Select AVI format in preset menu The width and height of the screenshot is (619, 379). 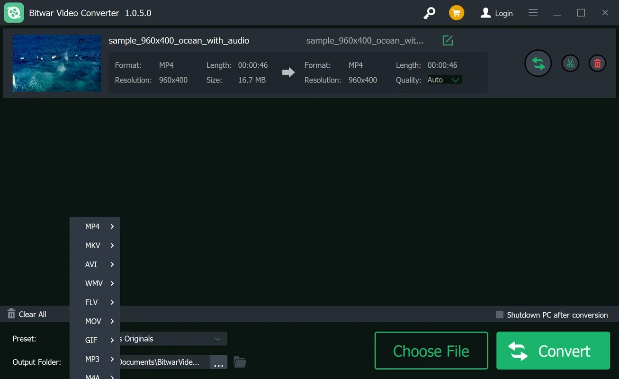[95, 264]
